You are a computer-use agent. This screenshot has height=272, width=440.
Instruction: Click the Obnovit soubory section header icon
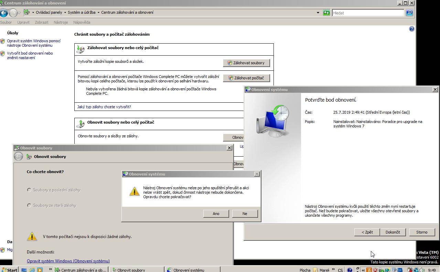(x=81, y=123)
